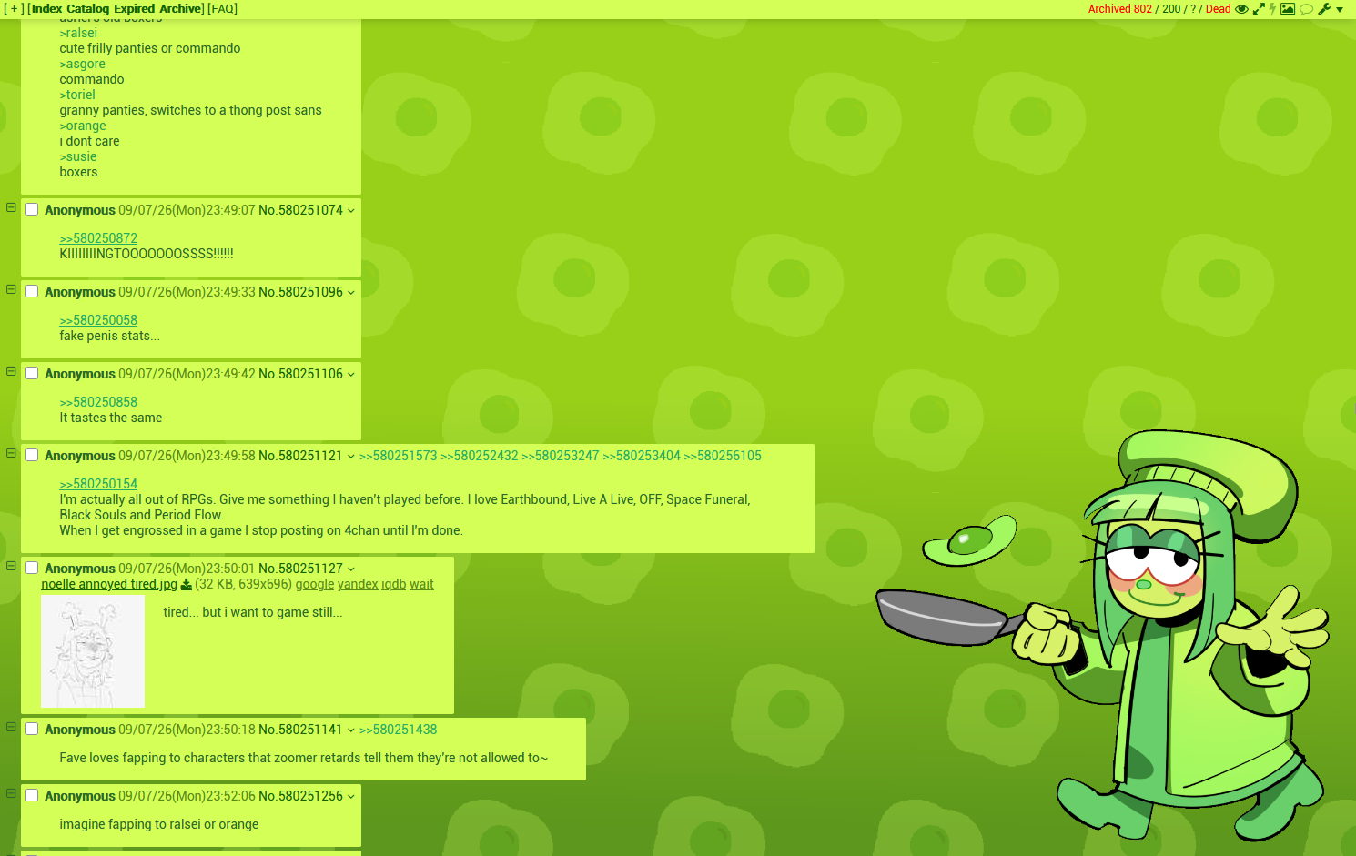
Task: Click the speech bubble quick reply icon
Action: coord(1306,9)
